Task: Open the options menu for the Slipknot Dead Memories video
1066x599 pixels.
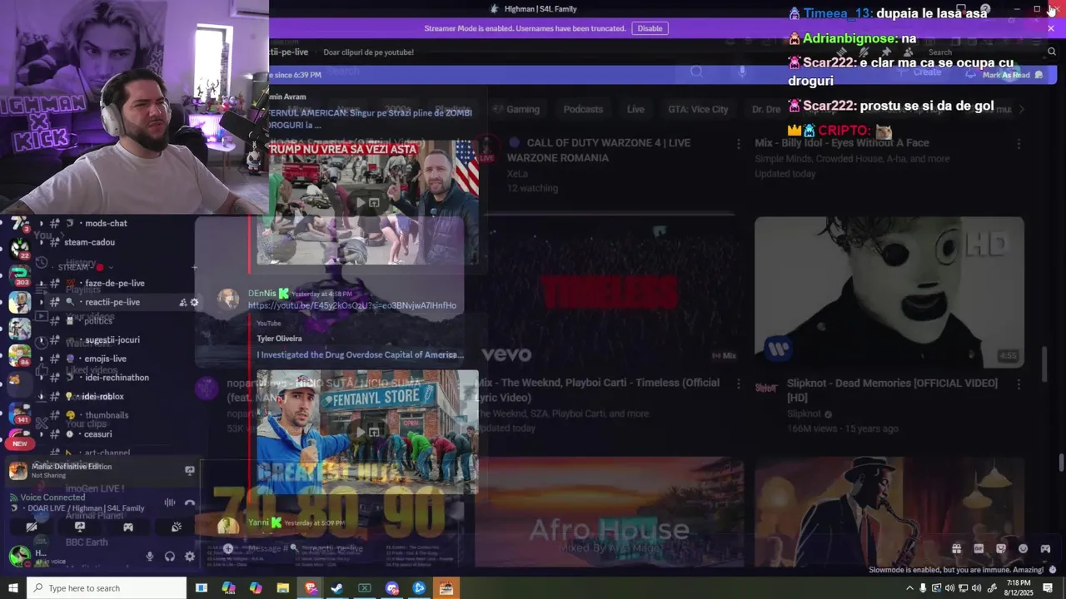Action: [1019, 384]
